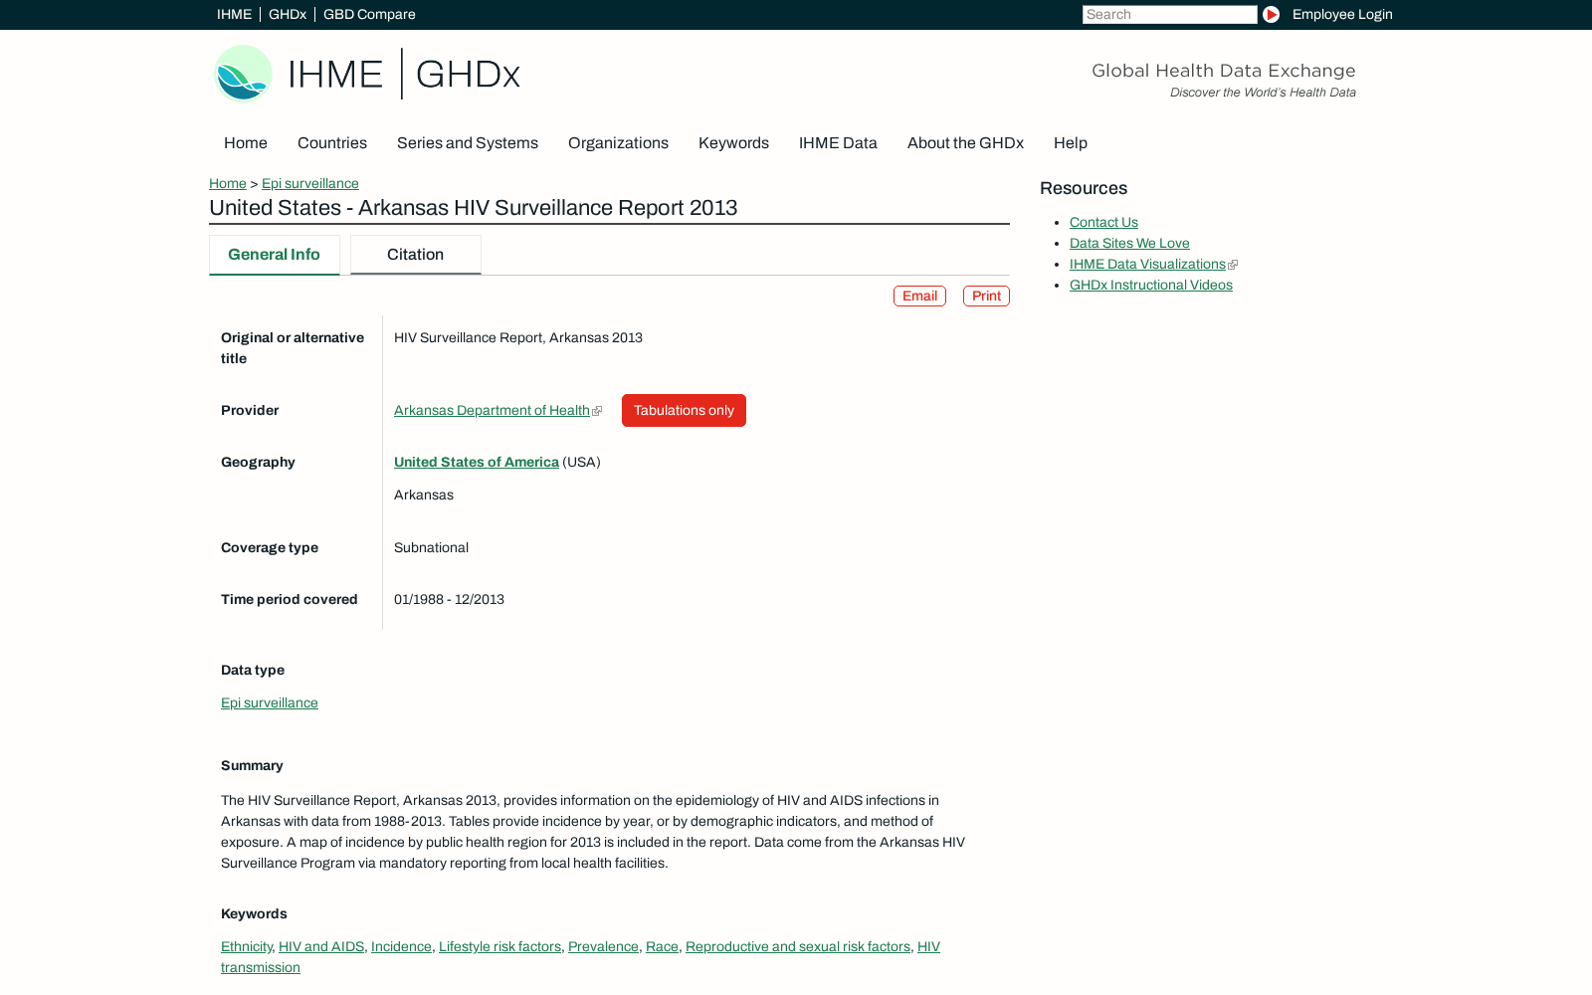Click the Race keyword link
Viewport: 1592px width, 995px height.
(x=662, y=947)
